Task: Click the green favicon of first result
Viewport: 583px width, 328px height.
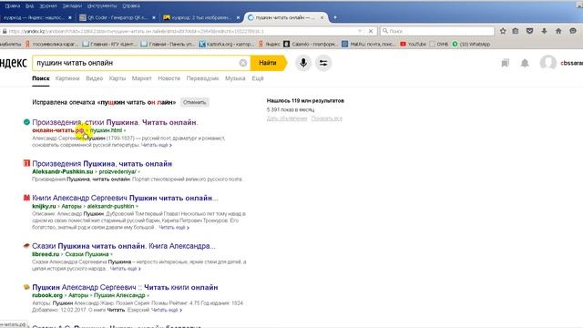Action: [x=26, y=122]
